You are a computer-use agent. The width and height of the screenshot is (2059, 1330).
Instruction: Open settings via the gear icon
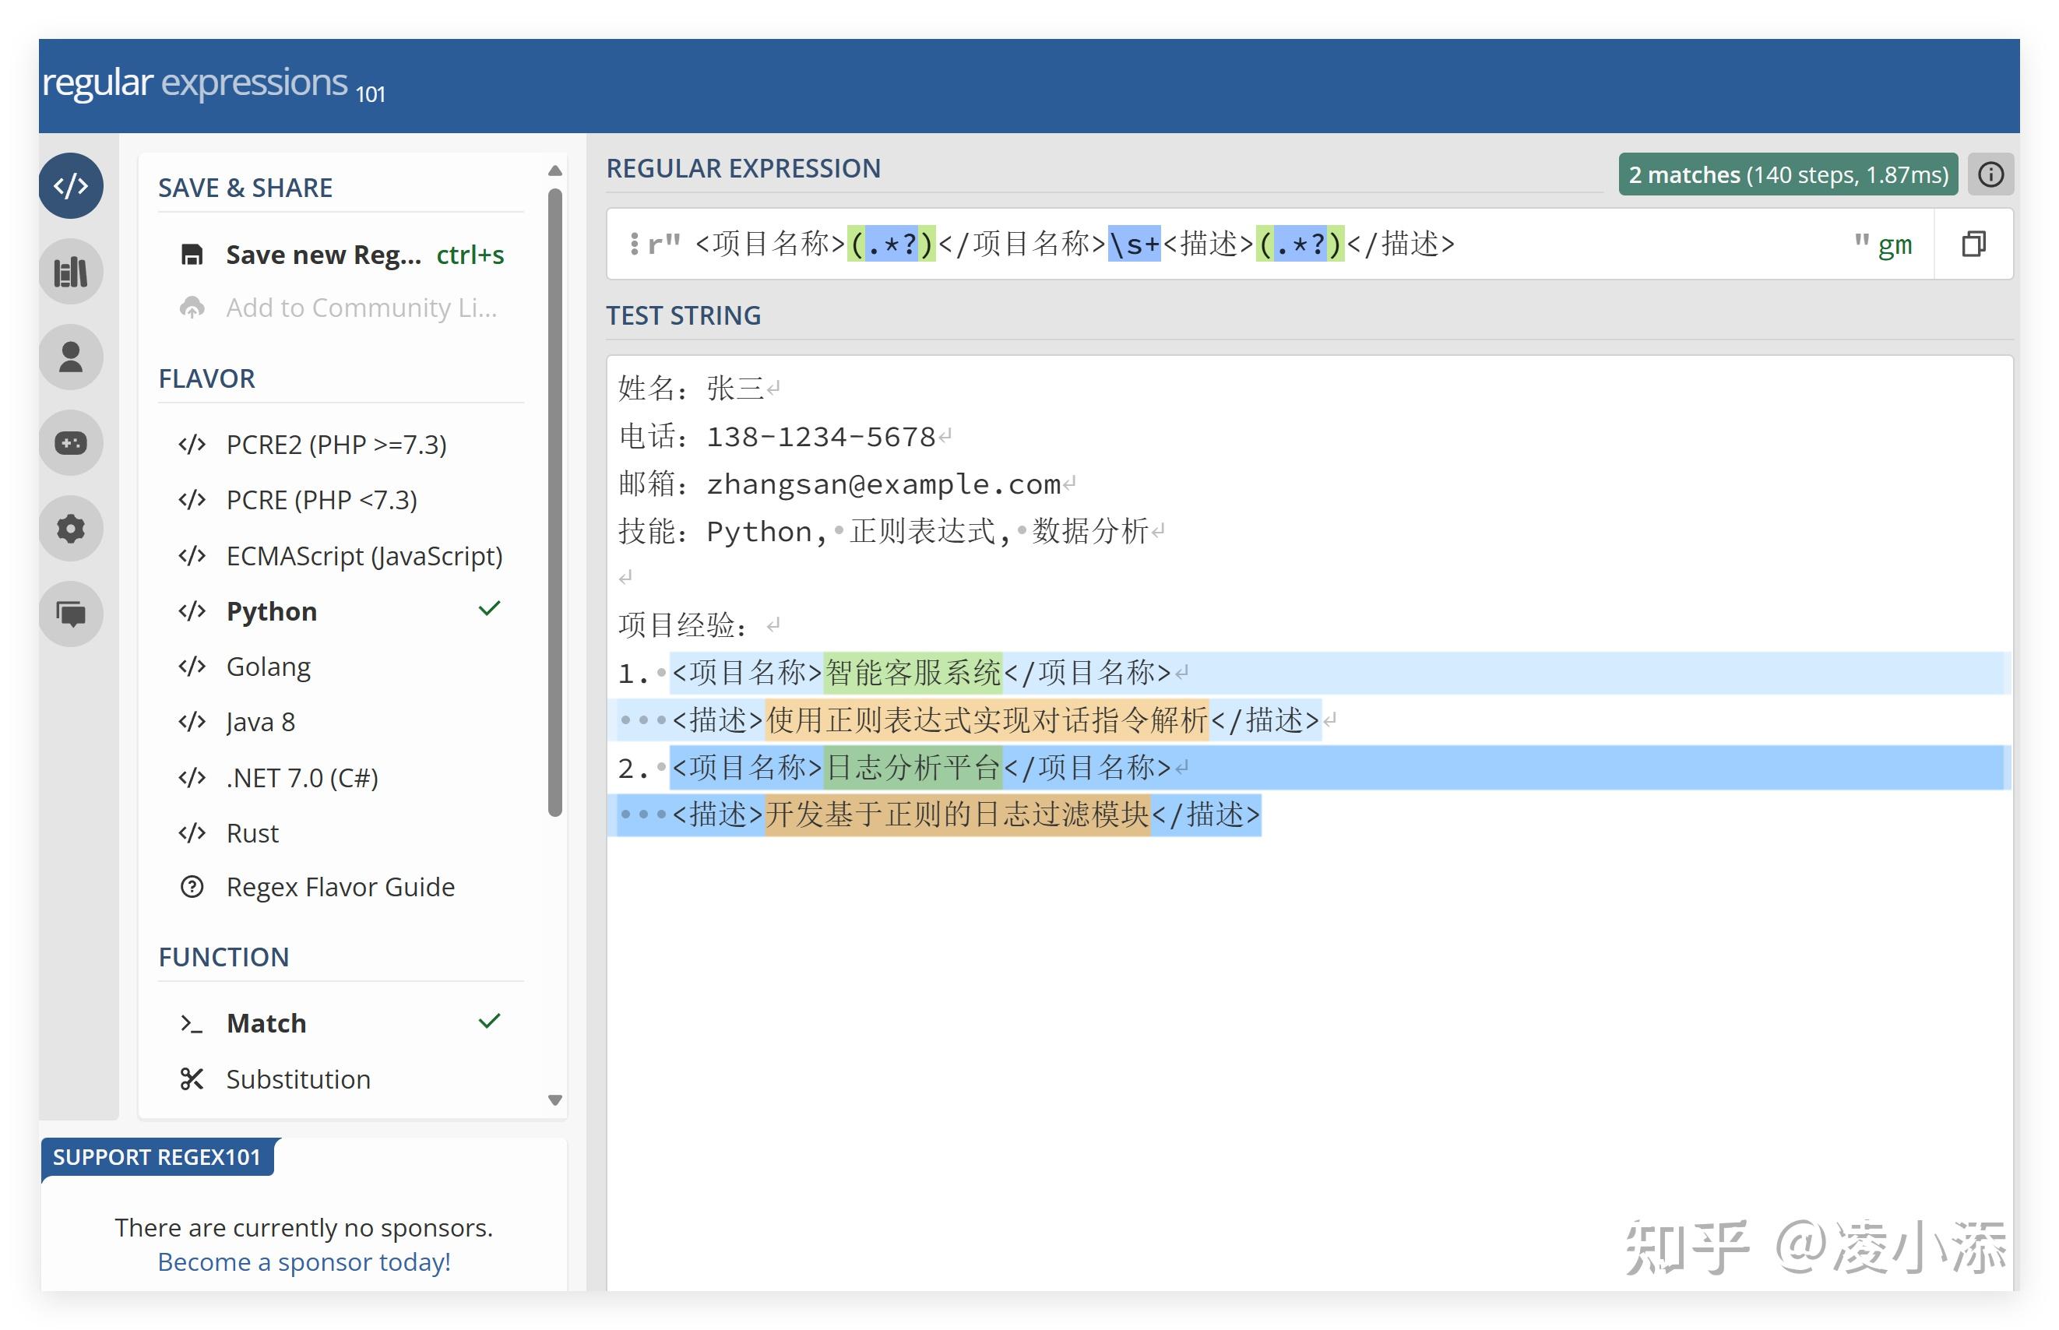(x=71, y=528)
